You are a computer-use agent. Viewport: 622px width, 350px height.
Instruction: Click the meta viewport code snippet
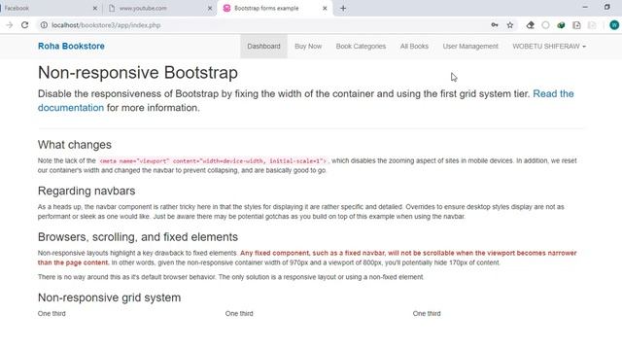pyautogui.click(x=213, y=161)
